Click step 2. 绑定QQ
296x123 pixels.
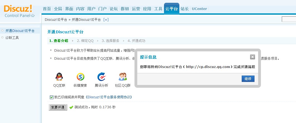click(x=85, y=41)
